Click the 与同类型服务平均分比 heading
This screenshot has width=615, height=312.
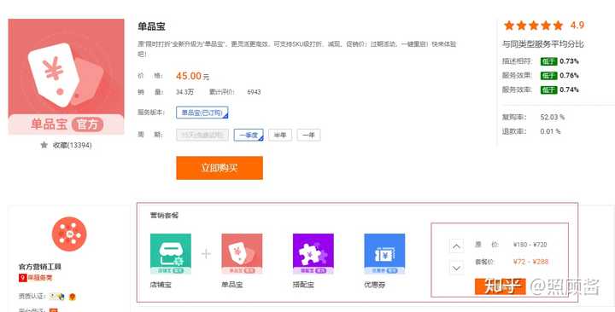(543, 44)
